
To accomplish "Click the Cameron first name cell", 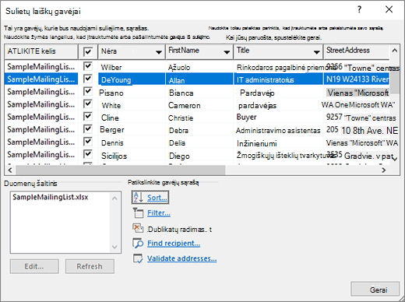I will pyautogui.click(x=199, y=105).
